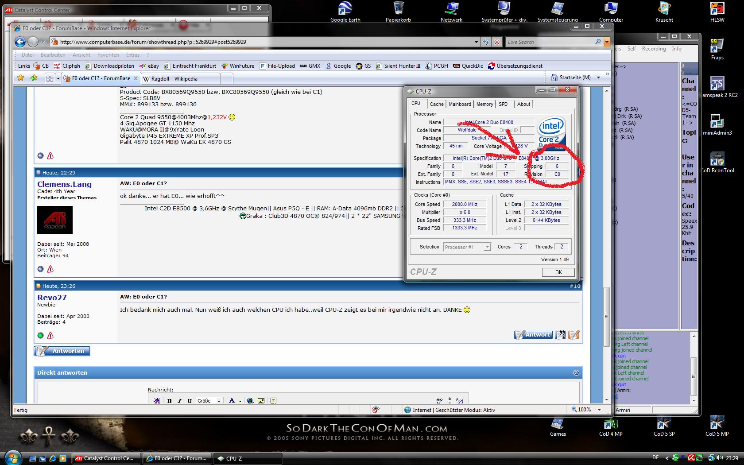Click the Refresh icon beside address bar
744x465 pixels.
[486, 42]
